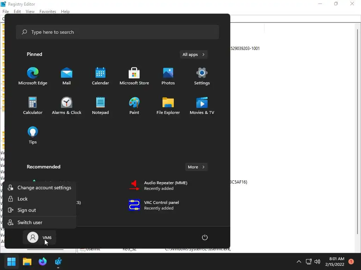Open the Calculator app
The width and height of the screenshot is (361, 270).
click(33, 105)
